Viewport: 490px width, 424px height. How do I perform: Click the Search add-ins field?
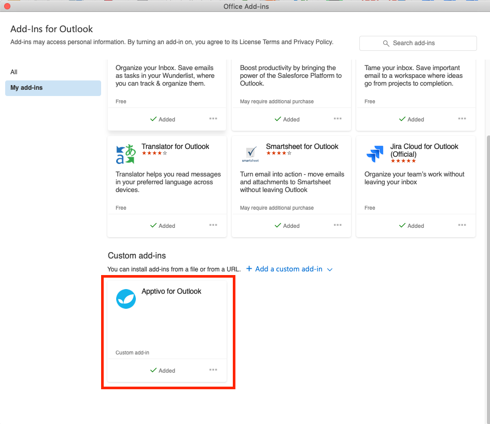418,43
